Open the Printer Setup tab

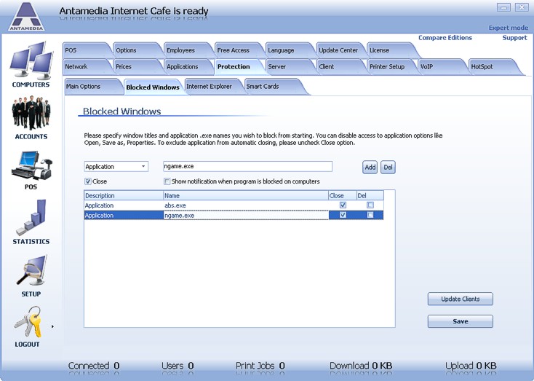pyautogui.click(x=390, y=67)
